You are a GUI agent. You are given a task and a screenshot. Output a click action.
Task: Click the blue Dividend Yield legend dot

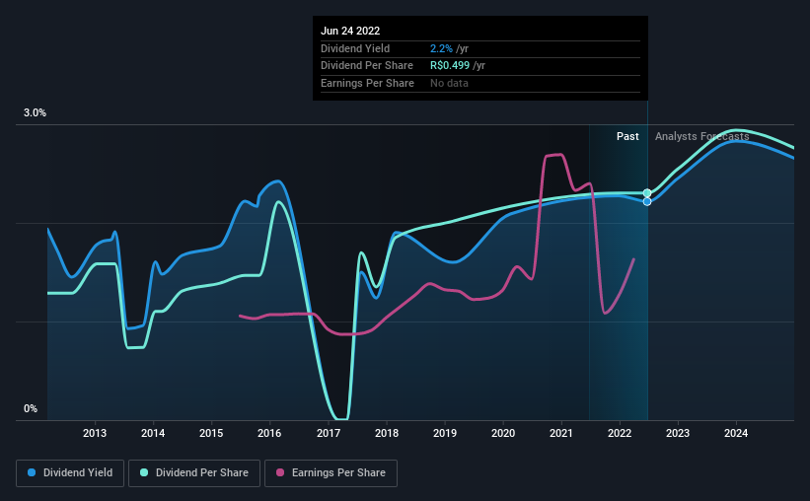[32, 472]
